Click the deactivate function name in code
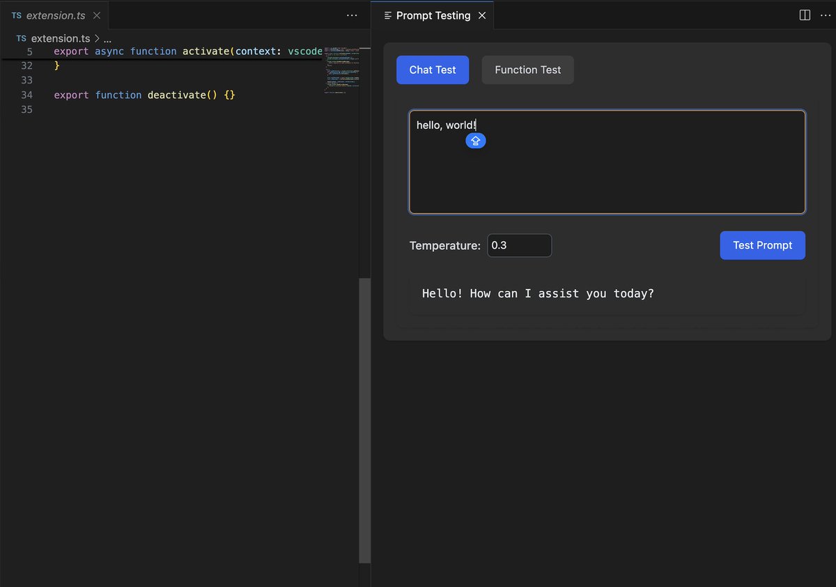 [x=177, y=95]
